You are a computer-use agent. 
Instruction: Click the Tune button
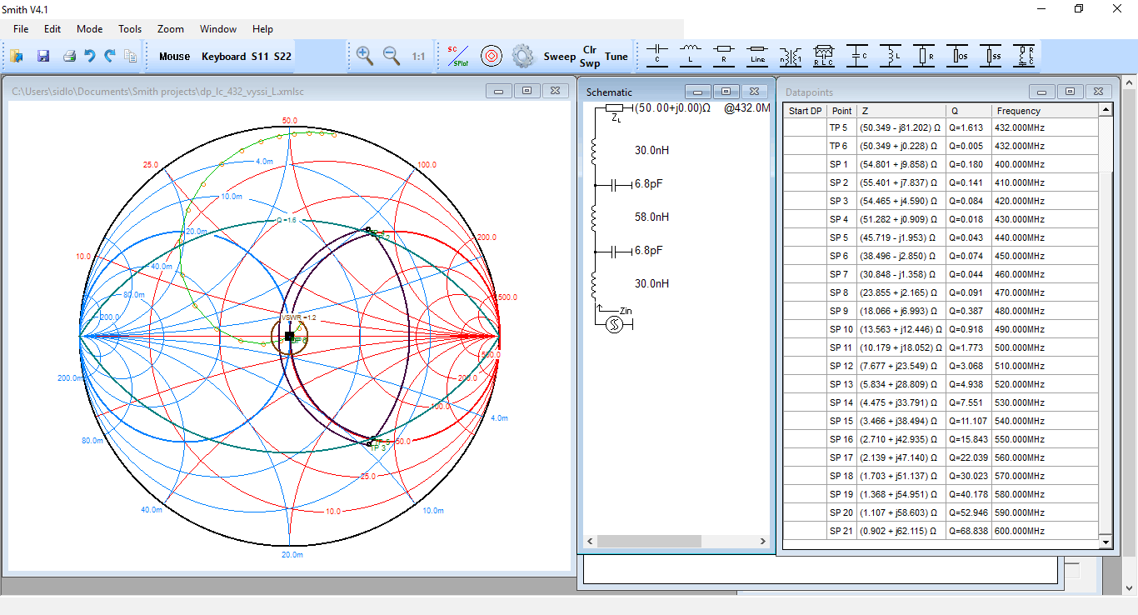[x=616, y=57]
